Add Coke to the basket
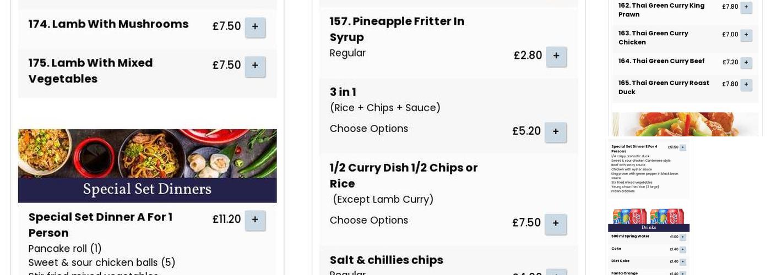 tap(683, 250)
